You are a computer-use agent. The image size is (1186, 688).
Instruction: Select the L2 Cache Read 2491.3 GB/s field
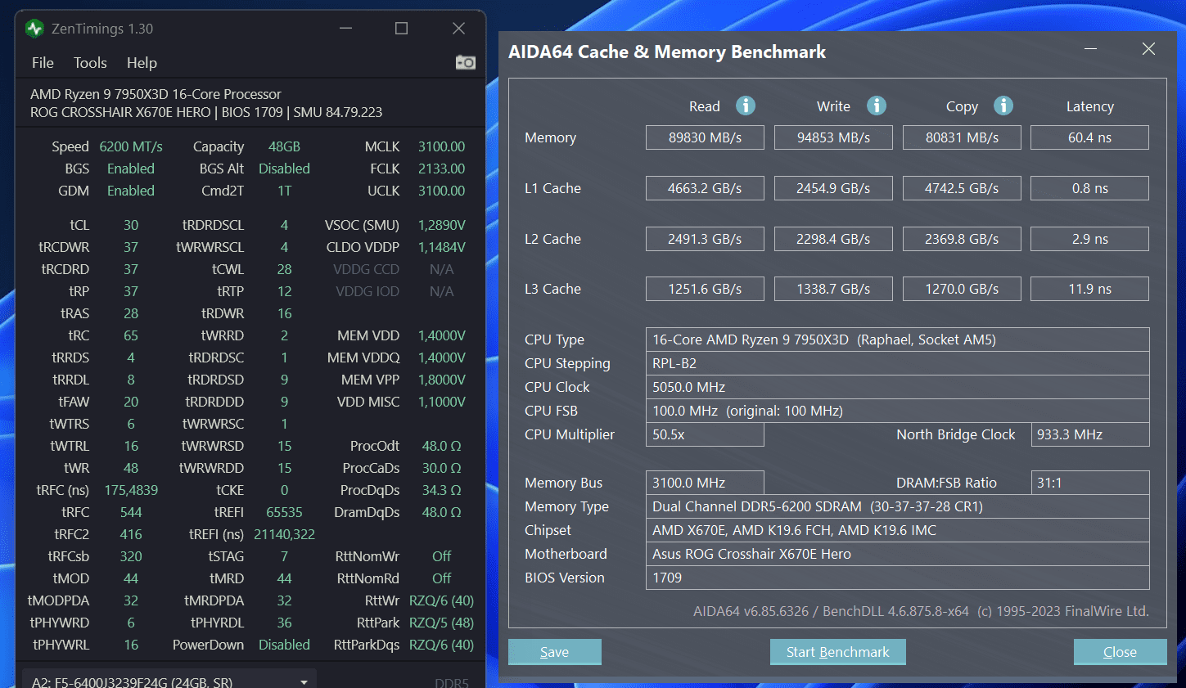[x=705, y=239]
